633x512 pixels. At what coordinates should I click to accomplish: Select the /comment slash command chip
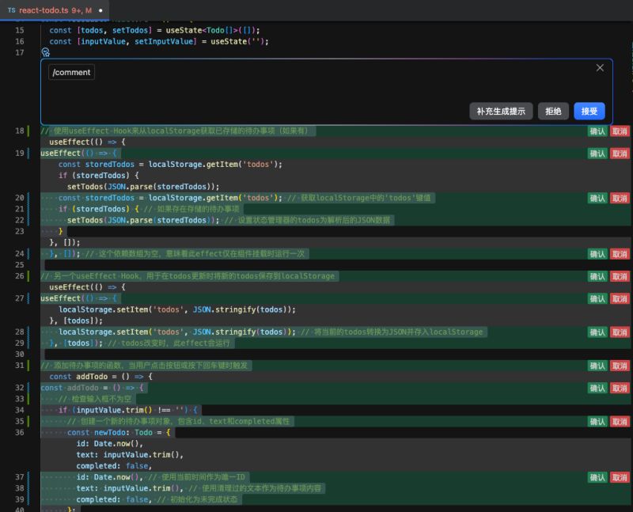point(71,71)
